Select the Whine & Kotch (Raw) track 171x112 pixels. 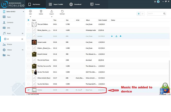pyautogui.click(x=44, y=78)
